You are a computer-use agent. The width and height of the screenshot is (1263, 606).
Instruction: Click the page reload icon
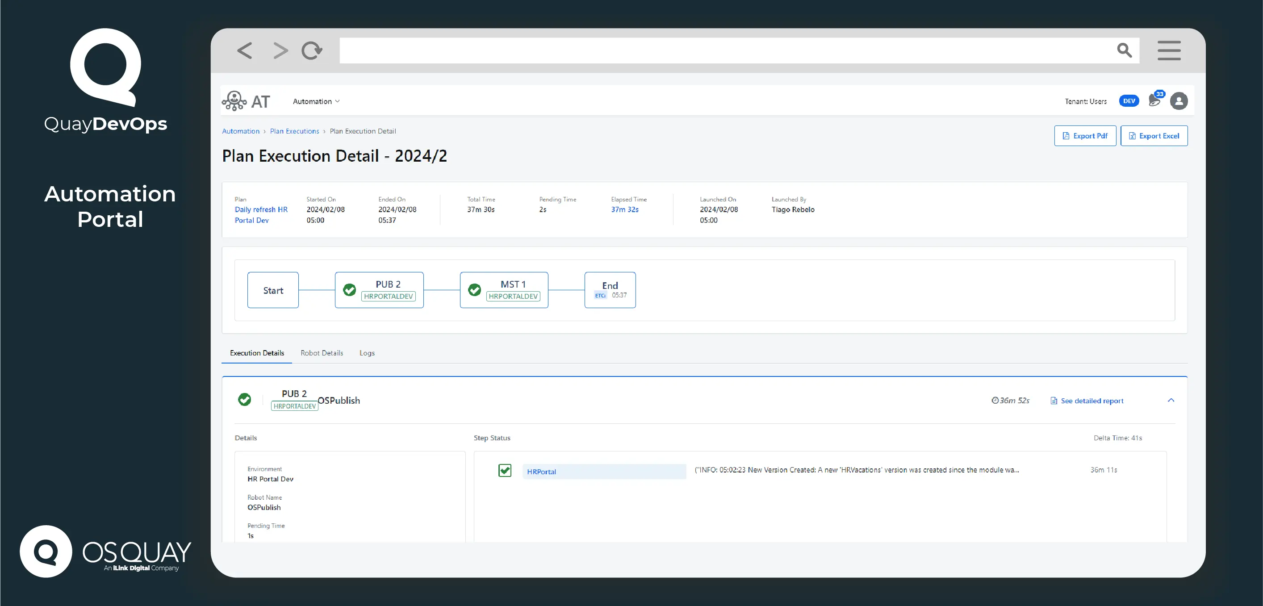(x=311, y=50)
